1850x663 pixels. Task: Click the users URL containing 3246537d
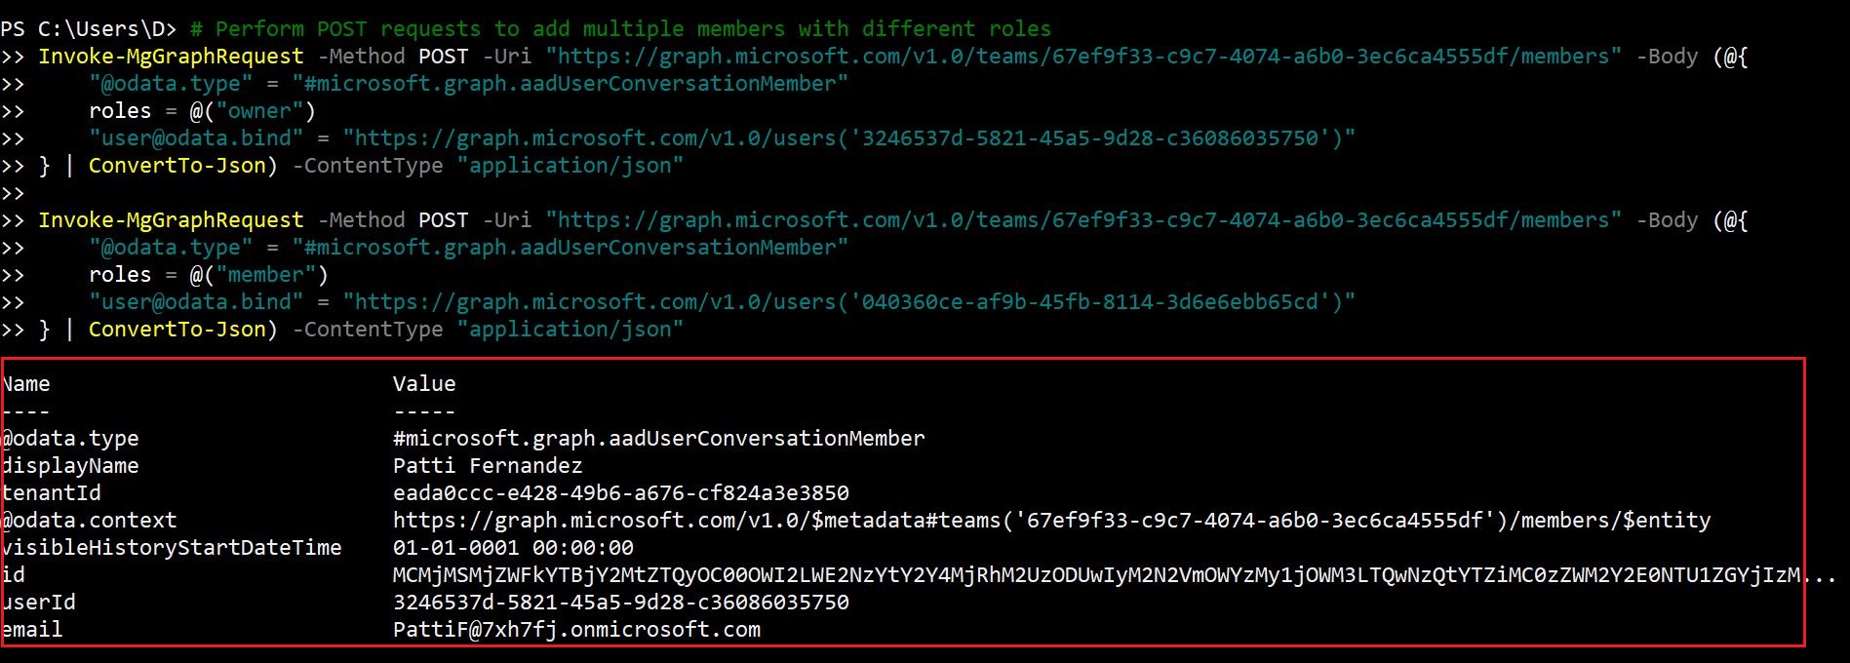(848, 138)
